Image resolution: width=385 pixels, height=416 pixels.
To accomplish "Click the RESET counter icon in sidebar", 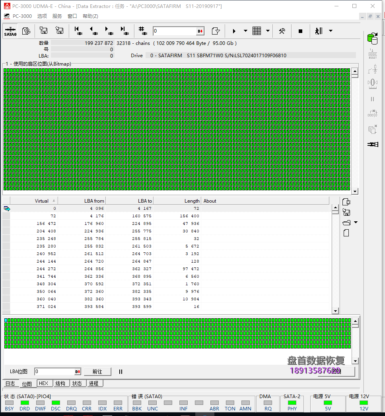I will pyautogui.click(x=373, y=54).
